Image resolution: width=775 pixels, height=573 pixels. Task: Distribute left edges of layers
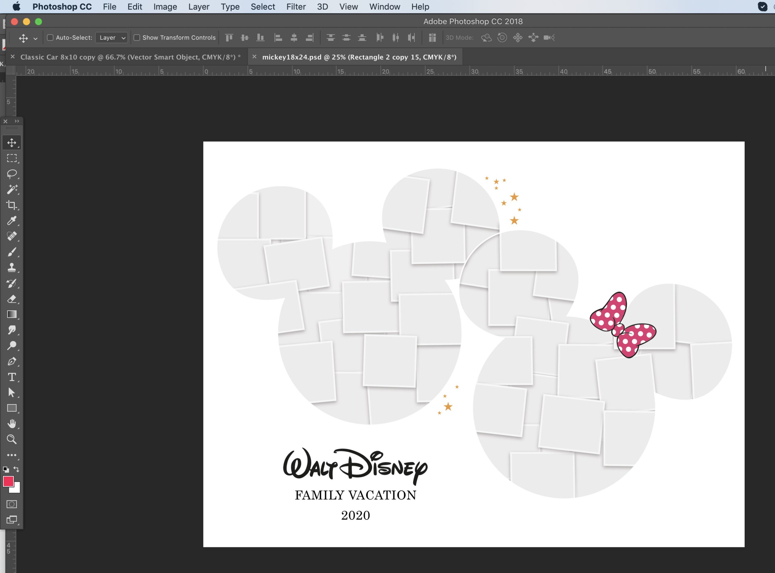pos(380,38)
